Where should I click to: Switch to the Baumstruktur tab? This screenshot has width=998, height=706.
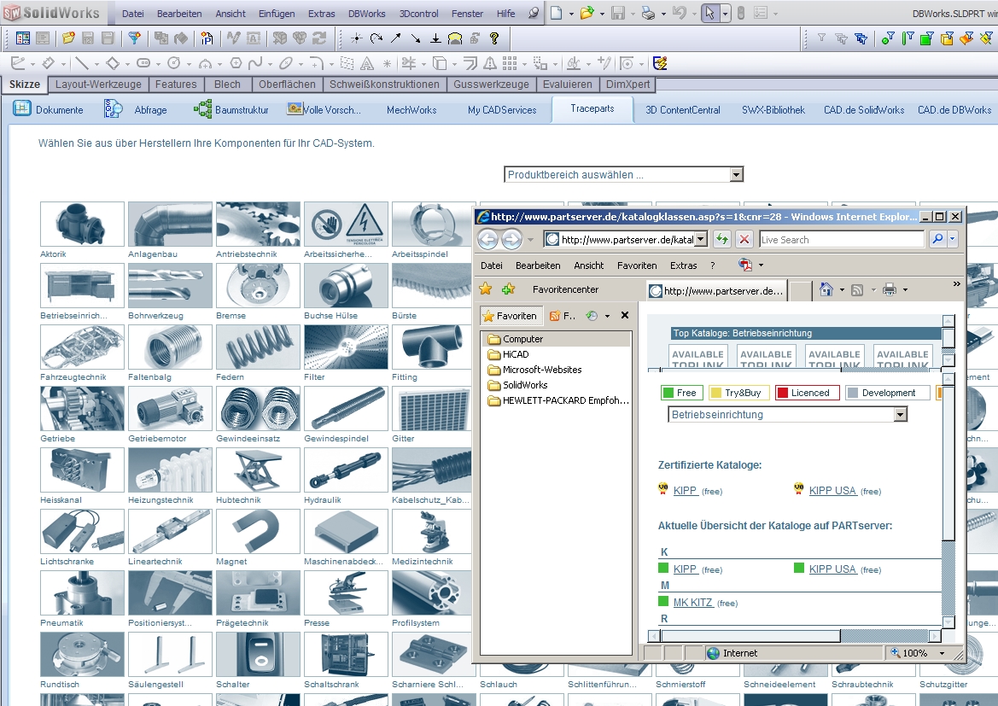231,109
